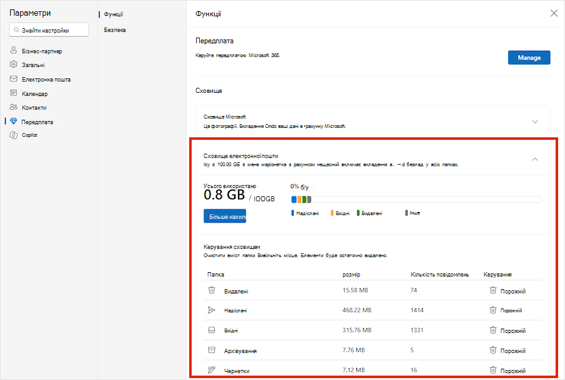Click the Знайти настройки search field
Viewport: 565px width, 380px height.
tap(49, 30)
